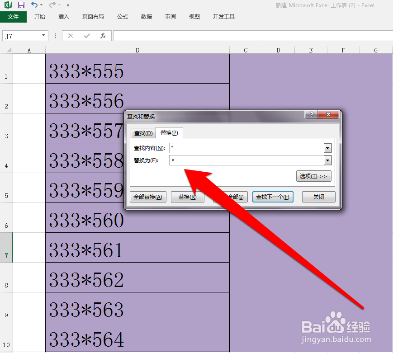
Task: Click cell containing 333*560
Action: click(x=137, y=218)
